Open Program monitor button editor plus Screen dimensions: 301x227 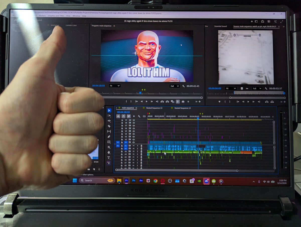200,101
